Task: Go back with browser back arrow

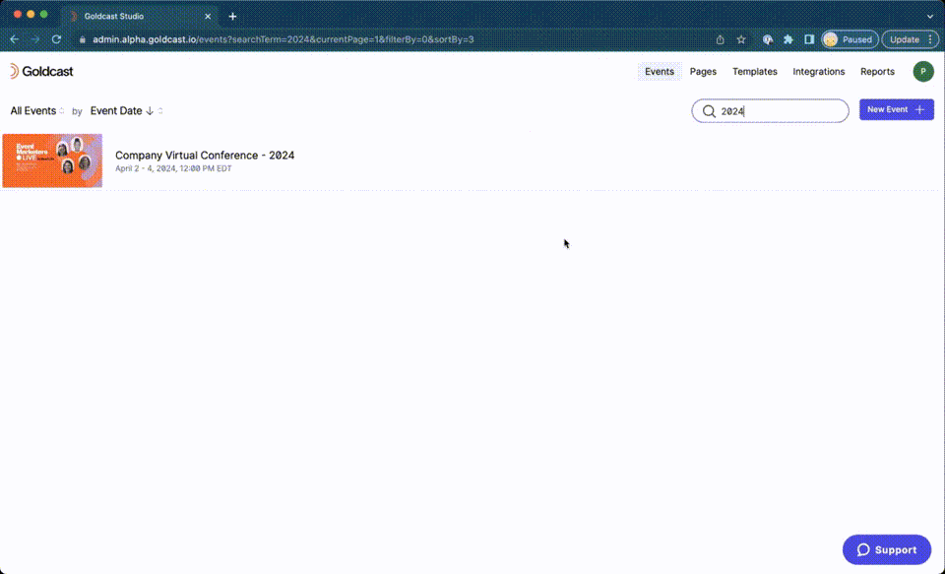Action: [15, 39]
